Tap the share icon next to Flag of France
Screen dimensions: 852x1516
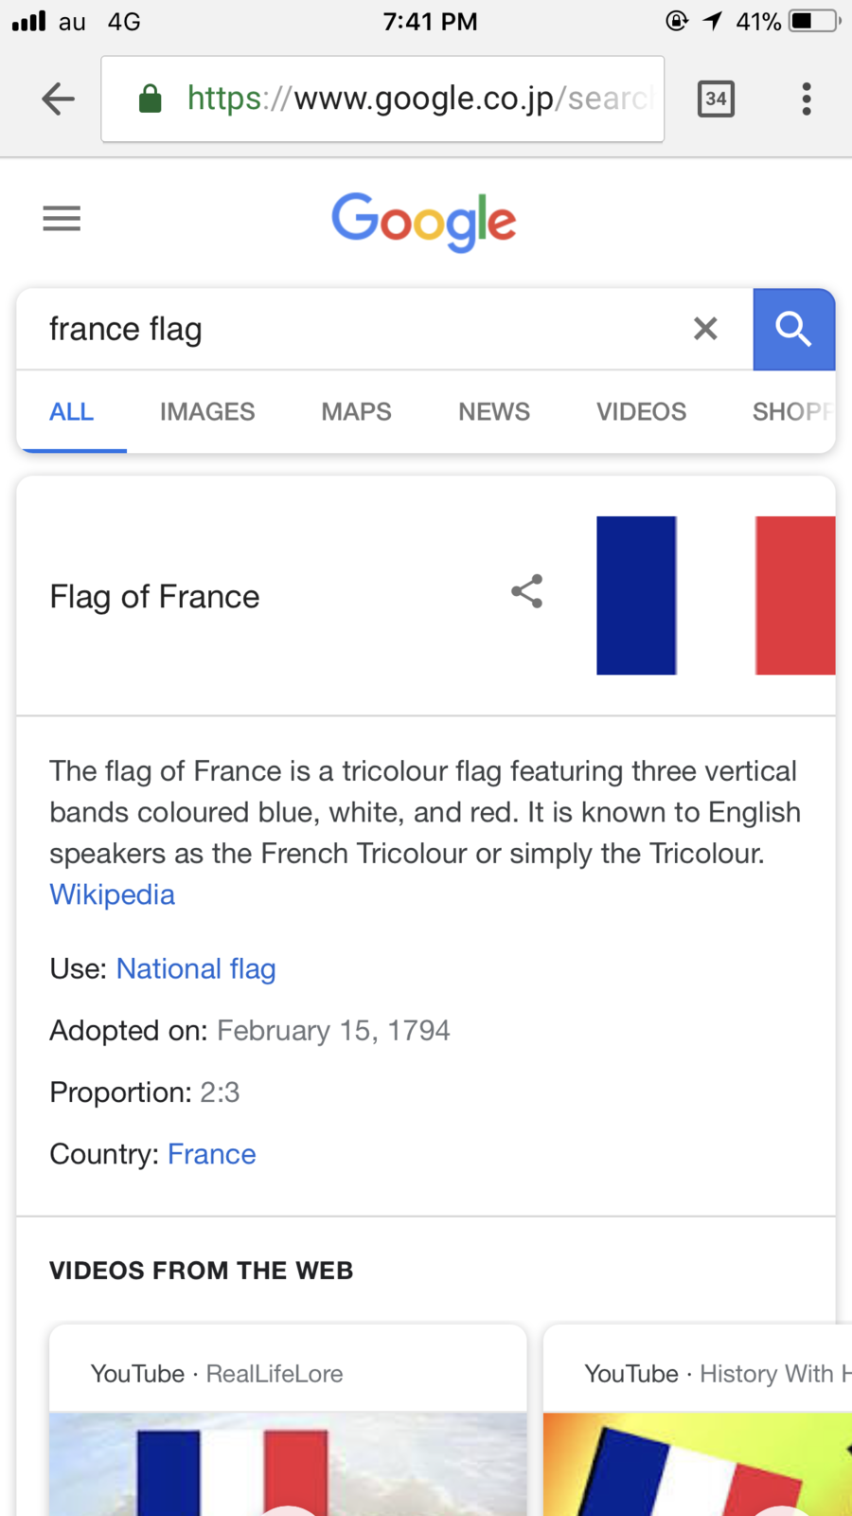[x=526, y=591]
